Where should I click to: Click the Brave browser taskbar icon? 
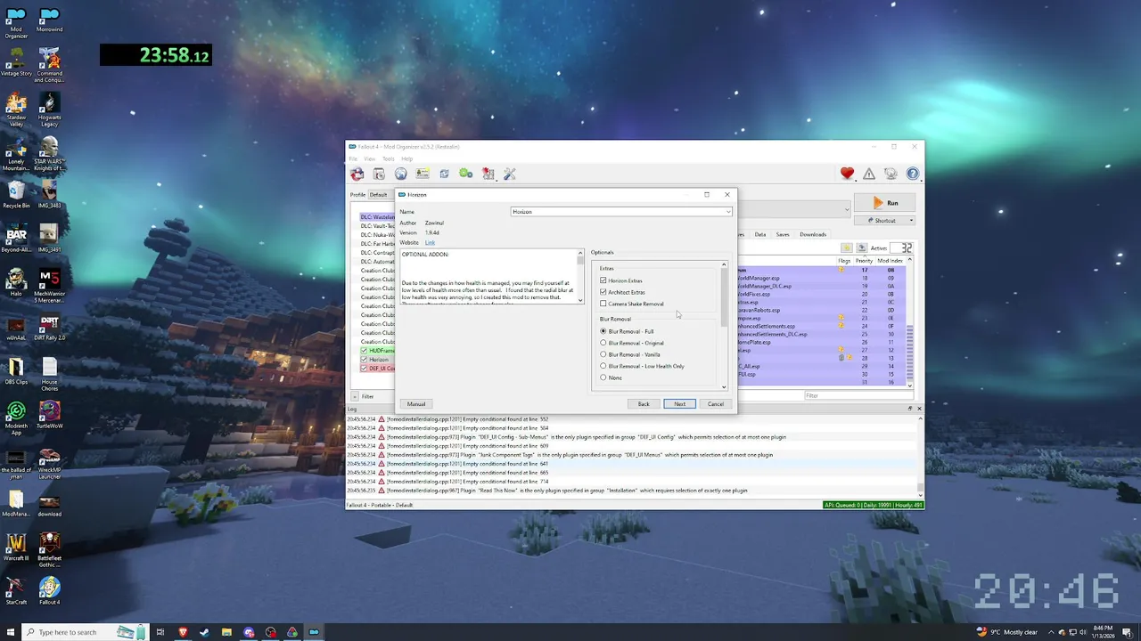coord(183,632)
